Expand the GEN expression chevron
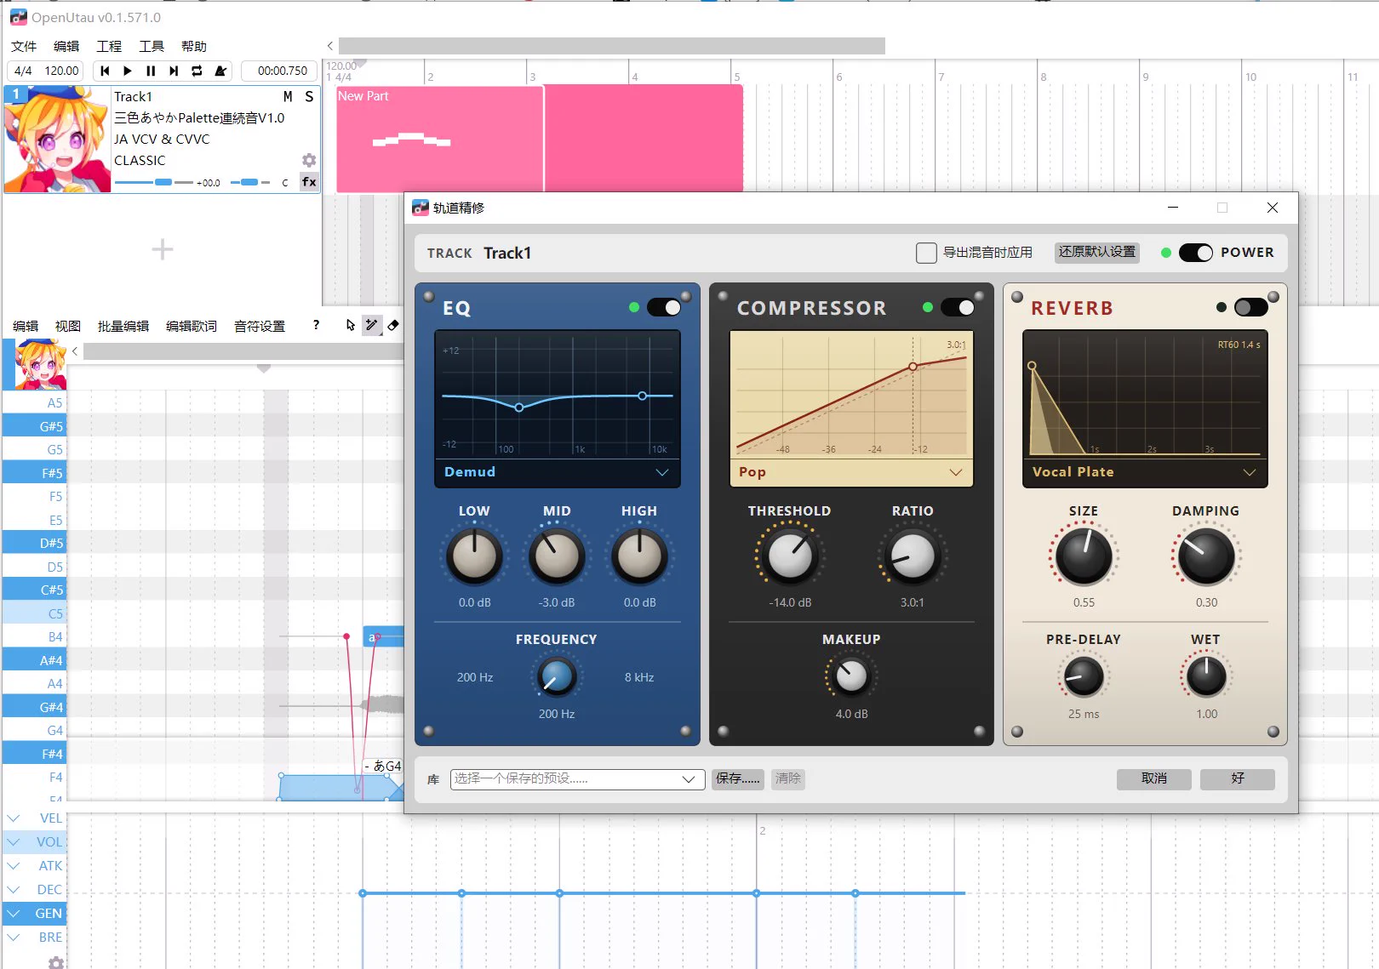Image resolution: width=1379 pixels, height=969 pixels. tap(14, 913)
